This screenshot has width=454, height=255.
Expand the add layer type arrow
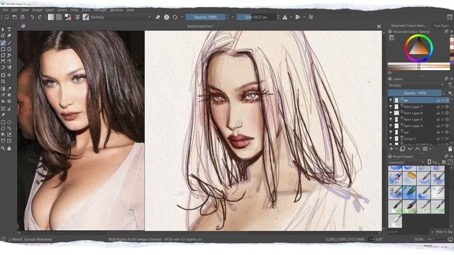pos(397,149)
